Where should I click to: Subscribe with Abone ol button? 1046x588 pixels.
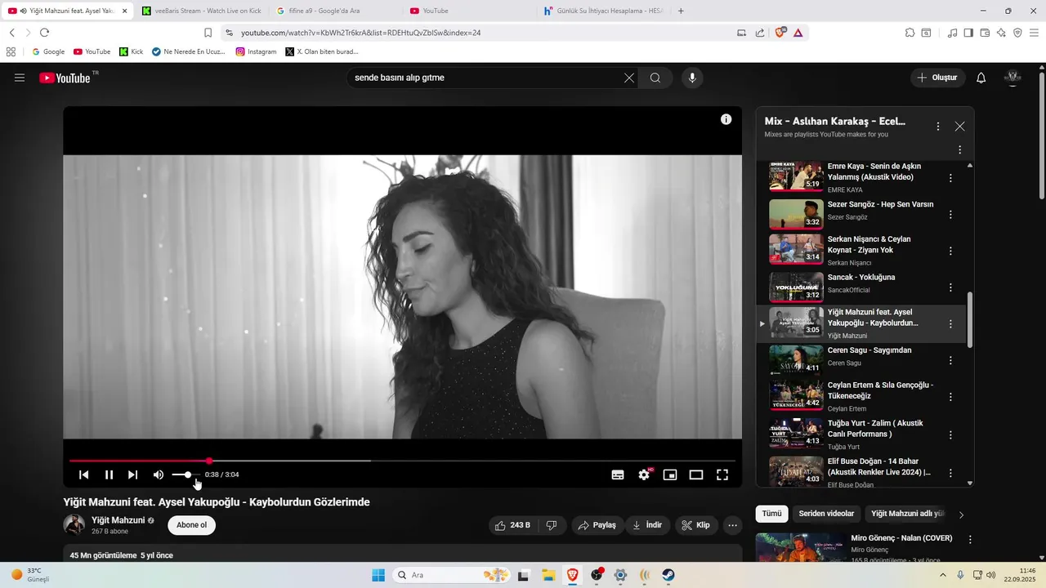click(192, 525)
